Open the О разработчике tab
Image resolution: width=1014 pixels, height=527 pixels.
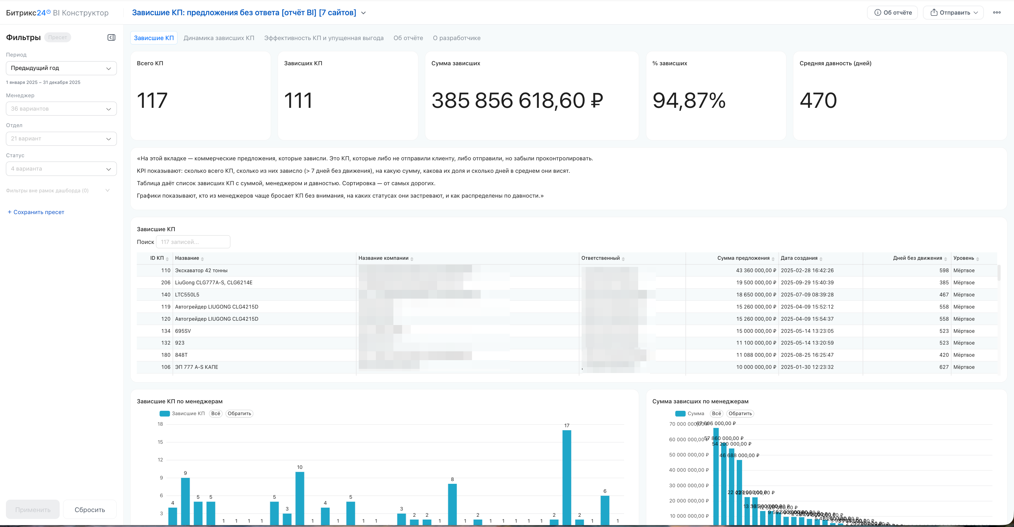[x=457, y=38]
